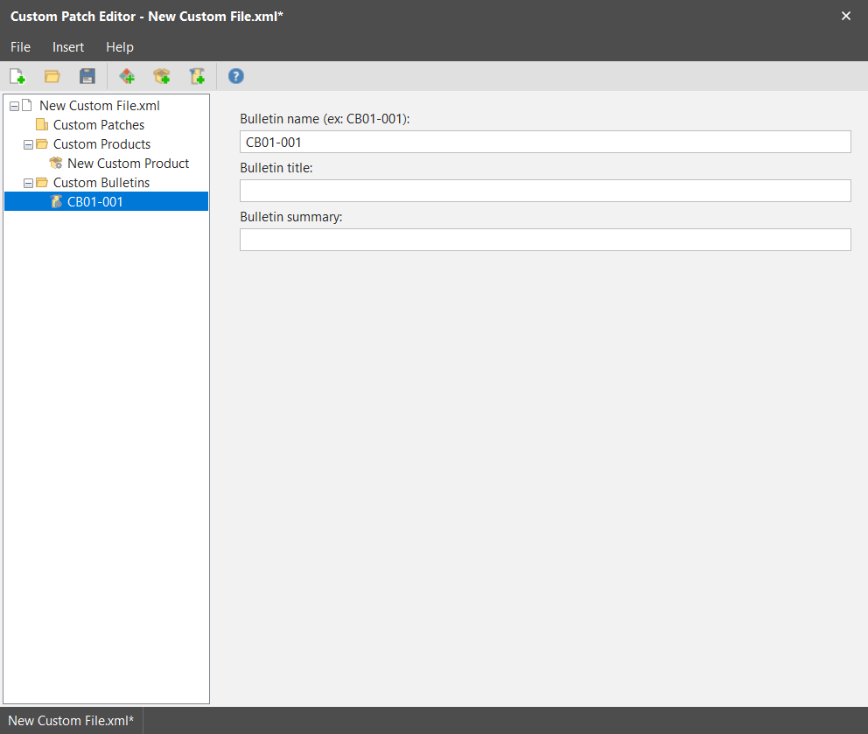868x734 pixels.
Task: Open the File menu
Action: pos(20,47)
